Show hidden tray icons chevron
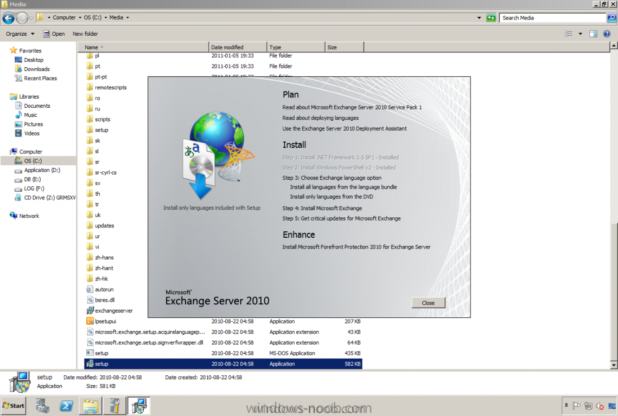Screen dimensions: 618x416 click(566, 405)
